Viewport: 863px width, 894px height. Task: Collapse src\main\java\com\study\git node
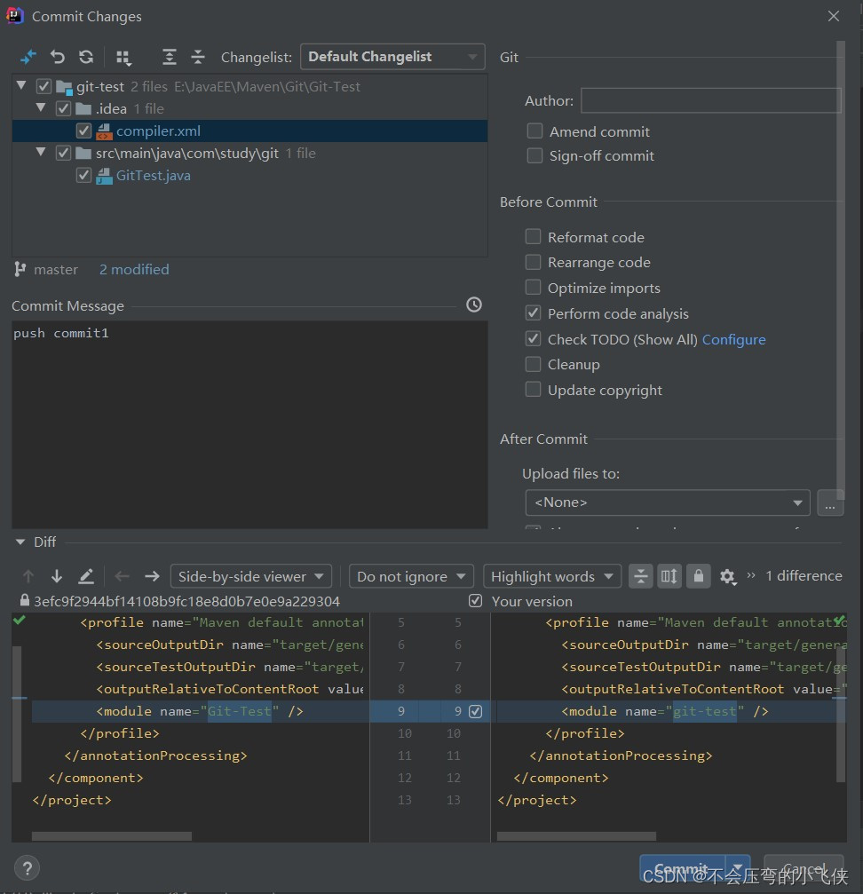click(x=41, y=152)
